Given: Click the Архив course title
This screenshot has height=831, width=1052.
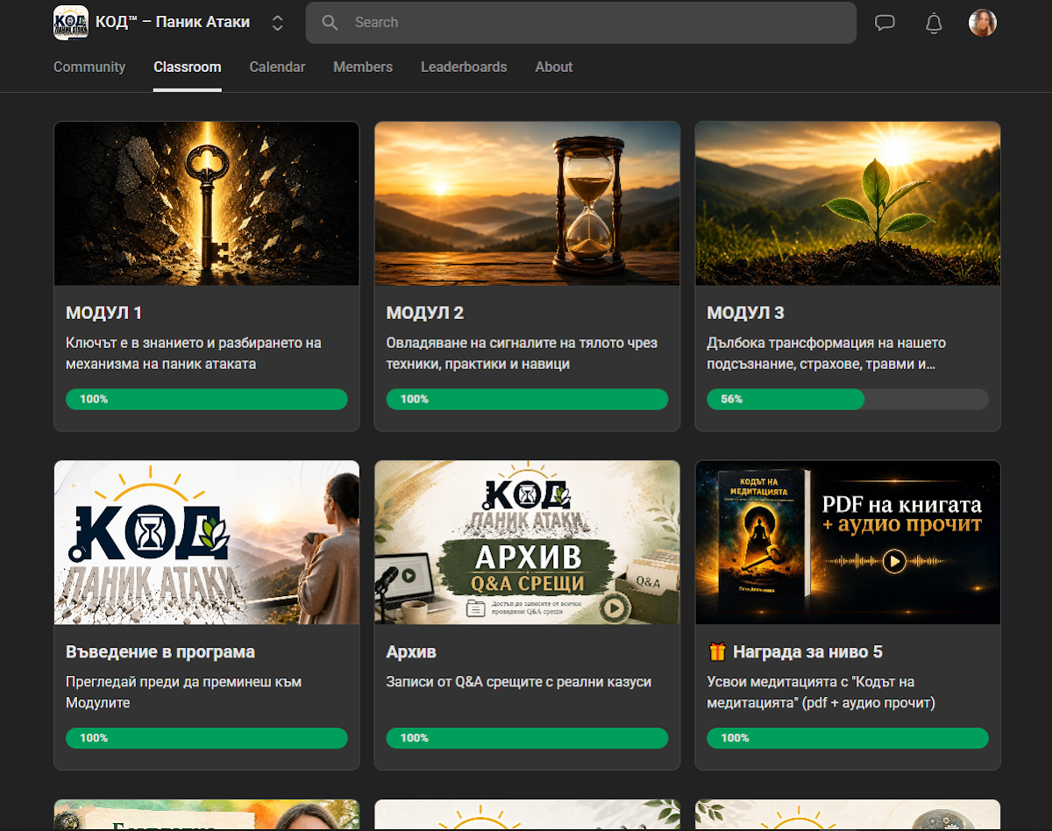Looking at the screenshot, I should tap(411, 652).
